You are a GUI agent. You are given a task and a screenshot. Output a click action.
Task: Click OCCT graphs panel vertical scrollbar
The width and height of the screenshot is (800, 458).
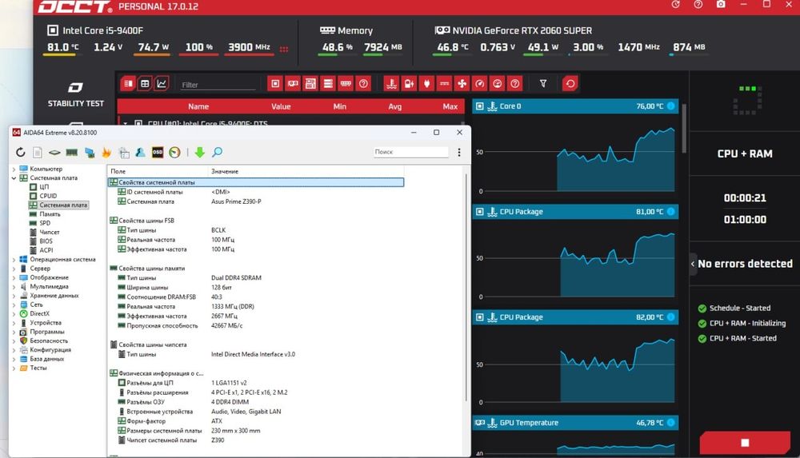pos(684,128)
